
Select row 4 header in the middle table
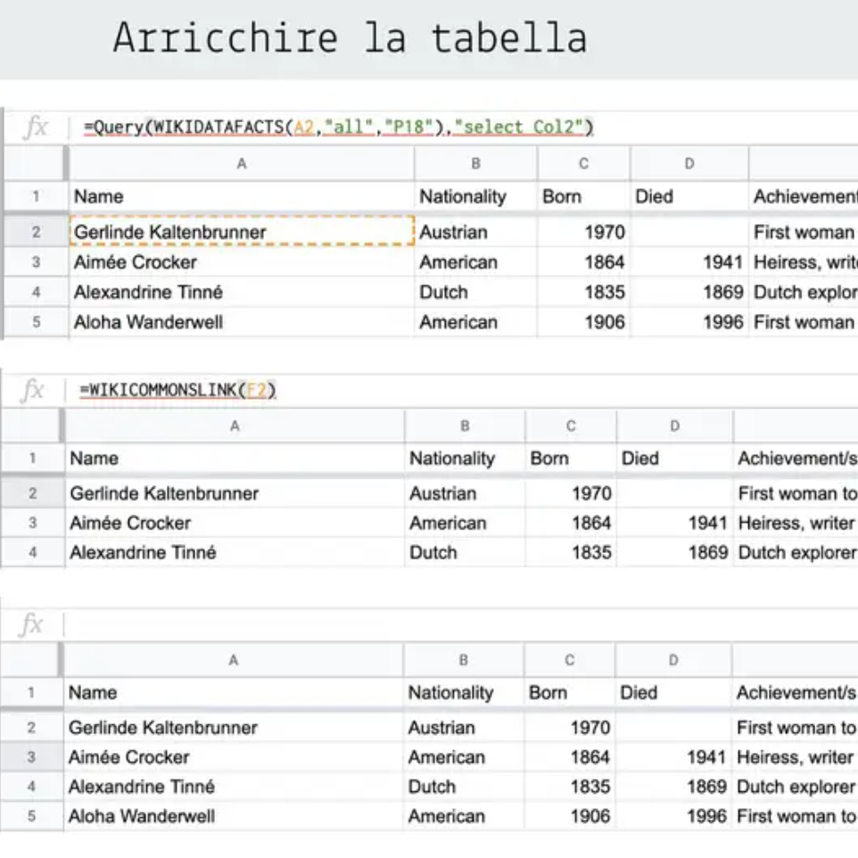[x=32, y=553]
